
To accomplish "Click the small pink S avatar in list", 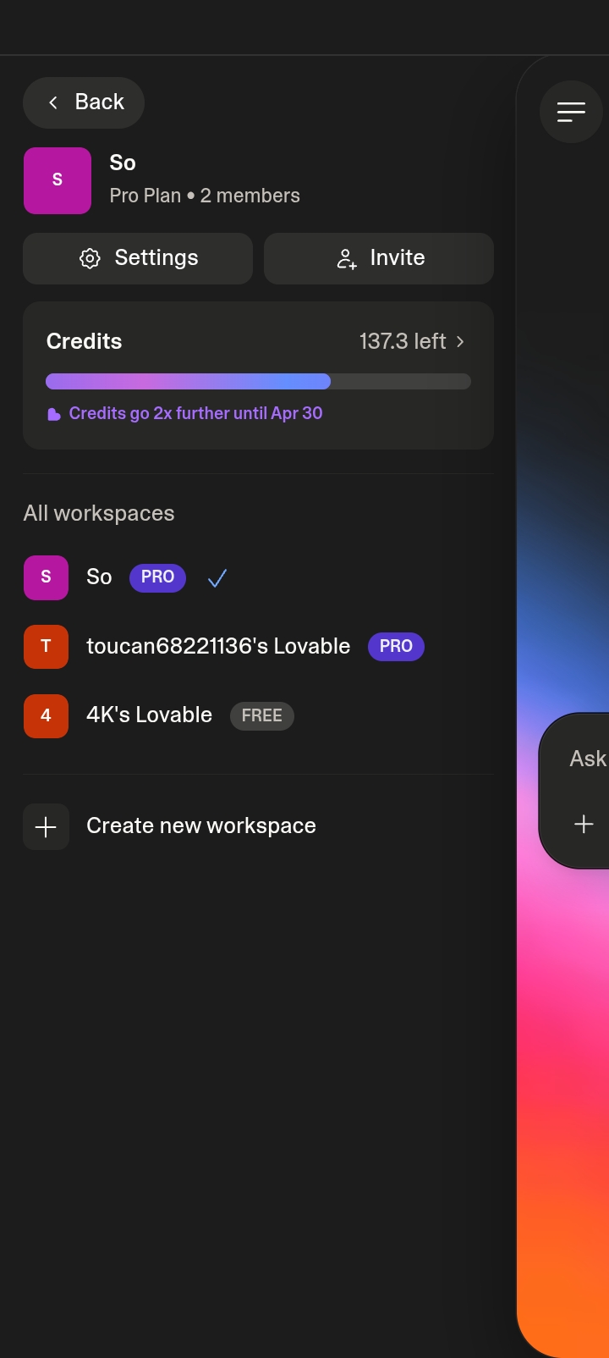I will 46,577.
